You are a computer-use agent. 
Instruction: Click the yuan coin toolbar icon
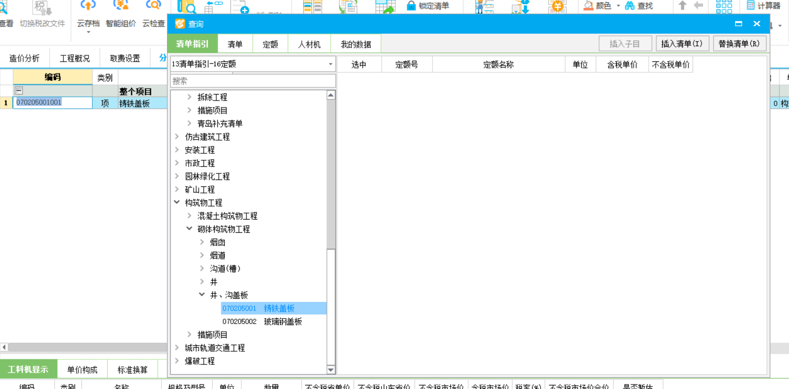point(558,7)
